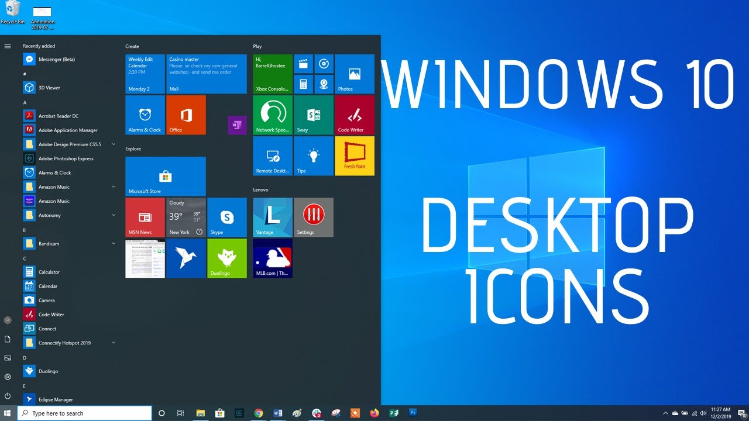Open Task View on the taskbar

click(x=181, y=413)
